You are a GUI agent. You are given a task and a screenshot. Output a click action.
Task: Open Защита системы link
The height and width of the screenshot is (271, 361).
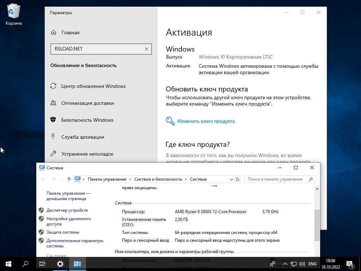tap(63, 232)
